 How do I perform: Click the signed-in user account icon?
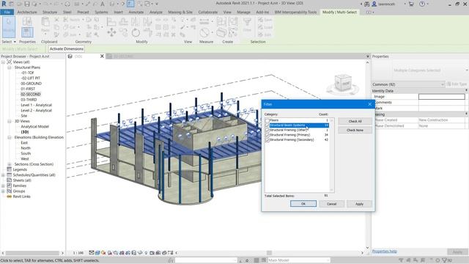tap(374, 4)
